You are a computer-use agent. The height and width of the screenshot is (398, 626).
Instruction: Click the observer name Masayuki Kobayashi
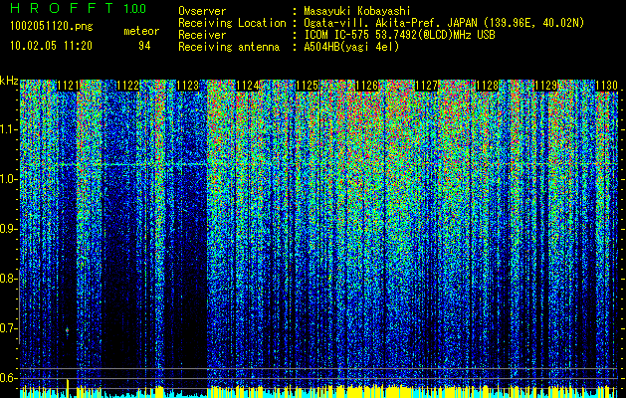(357, 11)
